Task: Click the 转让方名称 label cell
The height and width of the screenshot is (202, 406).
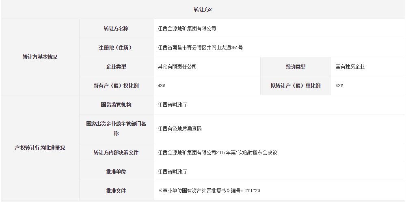Action: [x=116, y=28]
